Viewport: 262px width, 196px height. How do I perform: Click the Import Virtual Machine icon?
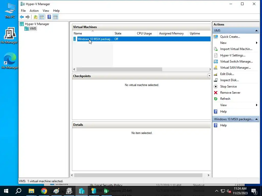215,49
